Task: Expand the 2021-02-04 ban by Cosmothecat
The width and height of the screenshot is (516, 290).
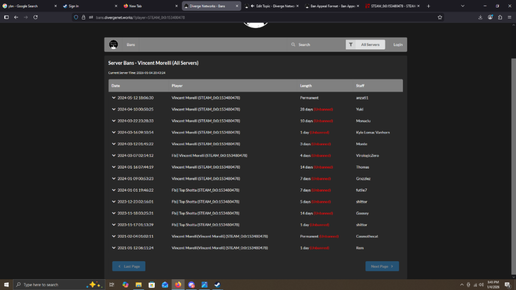Action: 114,236
